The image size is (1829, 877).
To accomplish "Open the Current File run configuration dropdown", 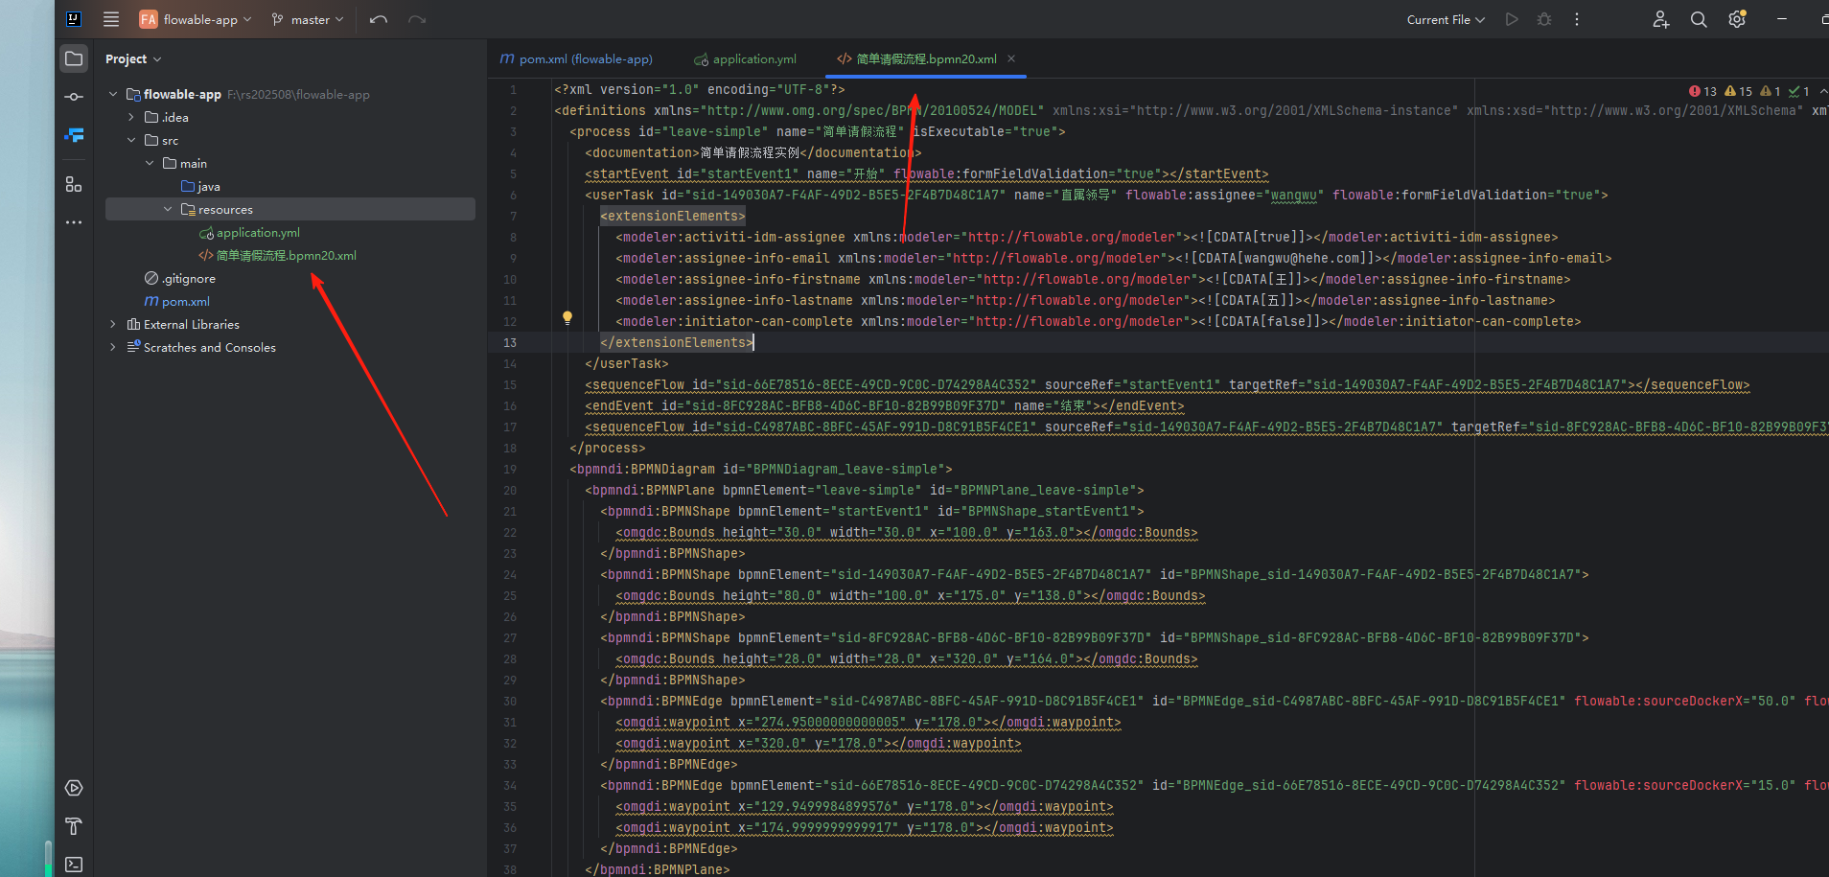I will [x=1446, y=19].
